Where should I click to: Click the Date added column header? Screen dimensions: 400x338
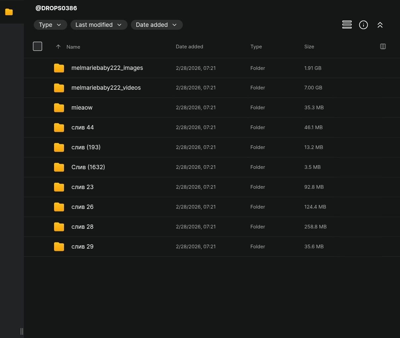[x=189, y=47]
